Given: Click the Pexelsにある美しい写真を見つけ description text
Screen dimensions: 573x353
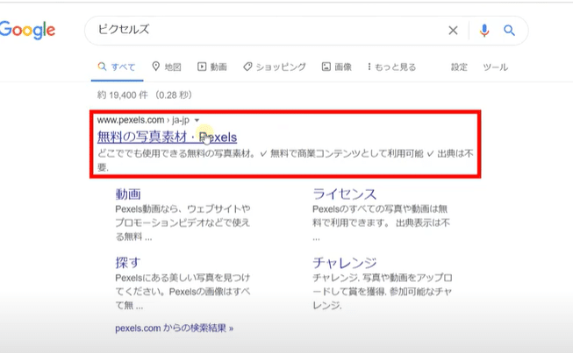Looking at the screenshot, I should (183, 292).
